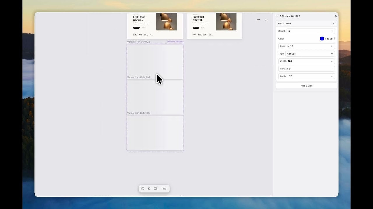Remove the 6 Columns guide with its x icon
Screen dimensions: 373x209
point(333,23)
